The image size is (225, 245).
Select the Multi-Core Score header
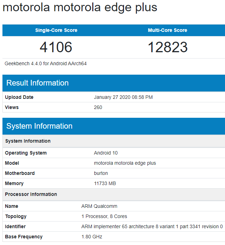pyautogui.click(x=168, y=30)
